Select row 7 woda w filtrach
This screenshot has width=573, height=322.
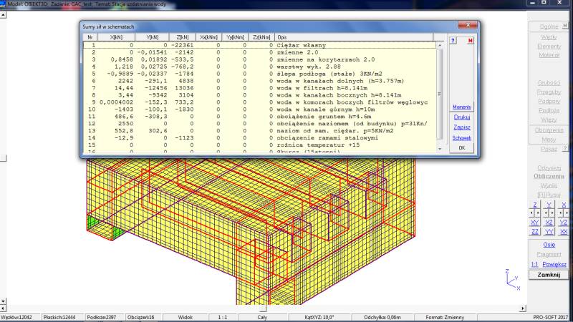259,88
